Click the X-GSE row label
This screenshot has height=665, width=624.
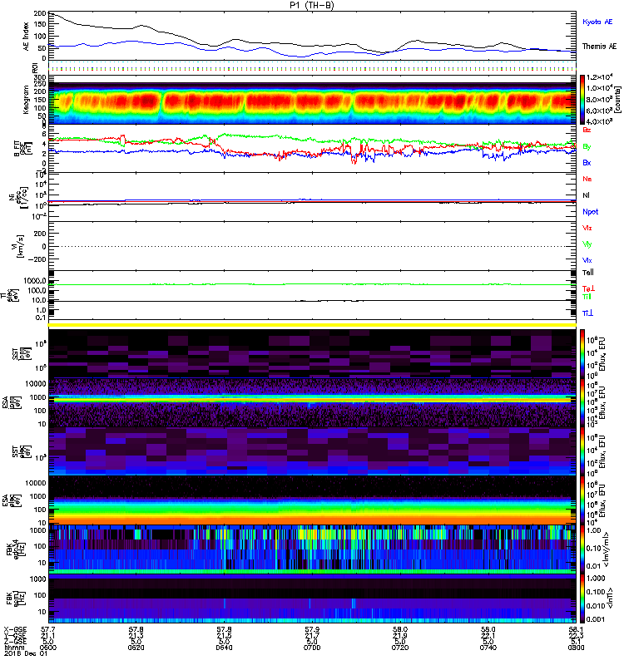pyautogui.click(x=15, y=629)
